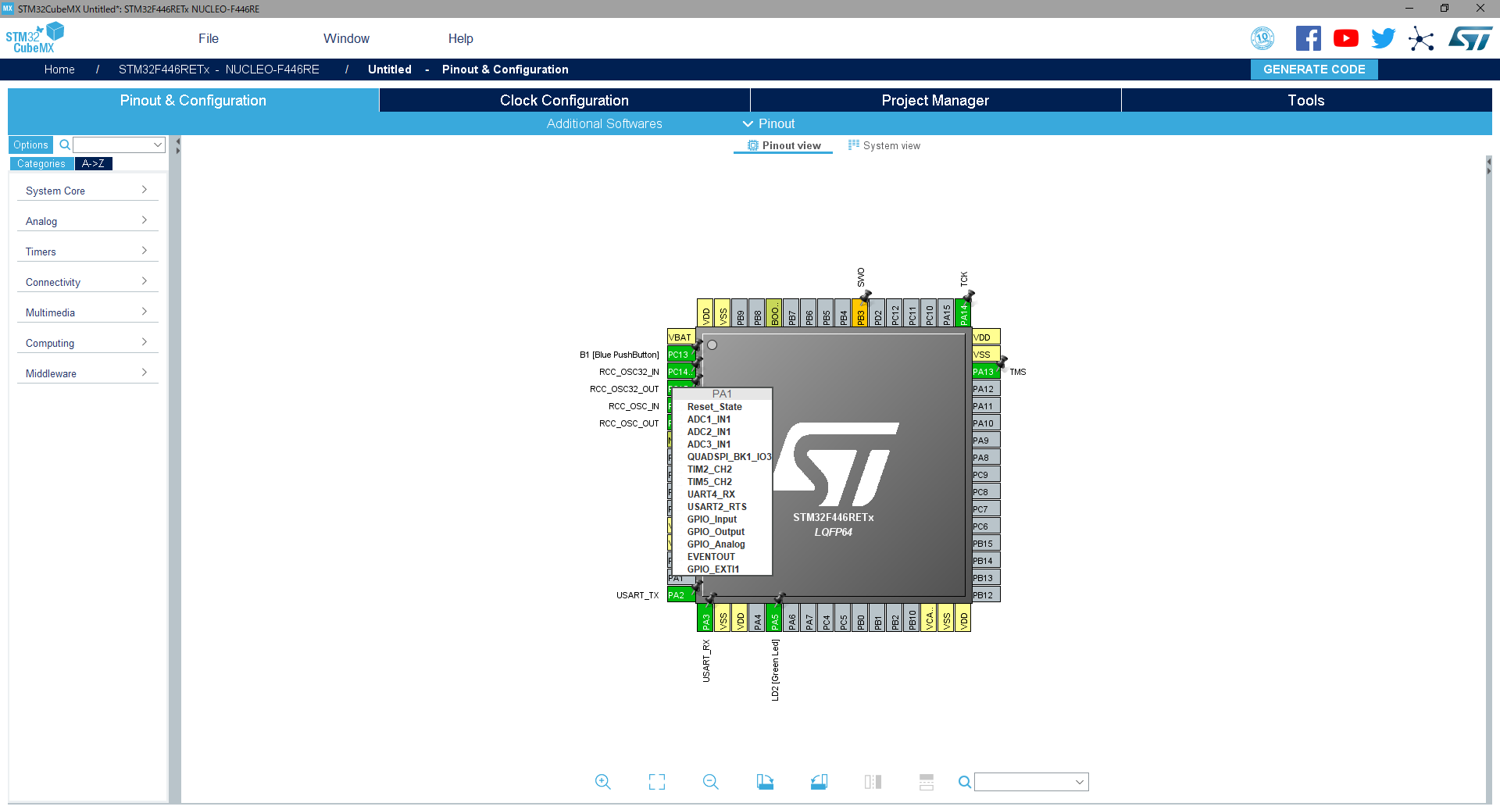Screen dimensions: 1500x810
Task: Select GPIO_Analog mode for PA1
Action: point(716,544)
